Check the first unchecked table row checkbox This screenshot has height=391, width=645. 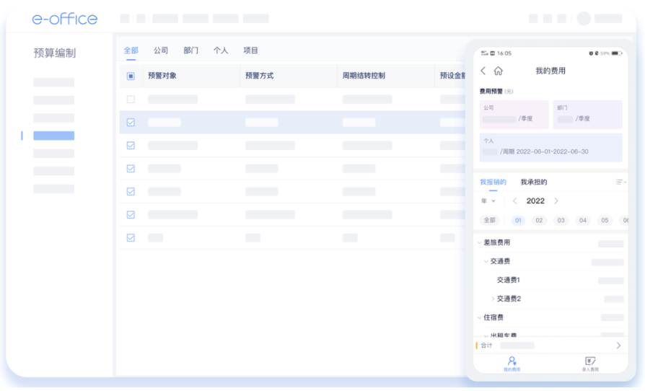pos(131,100)
